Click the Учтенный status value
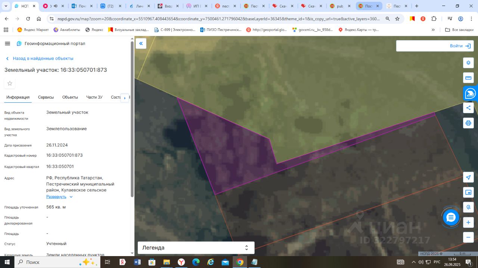This screenshot has width=478, height=268. tap(56, 243)
